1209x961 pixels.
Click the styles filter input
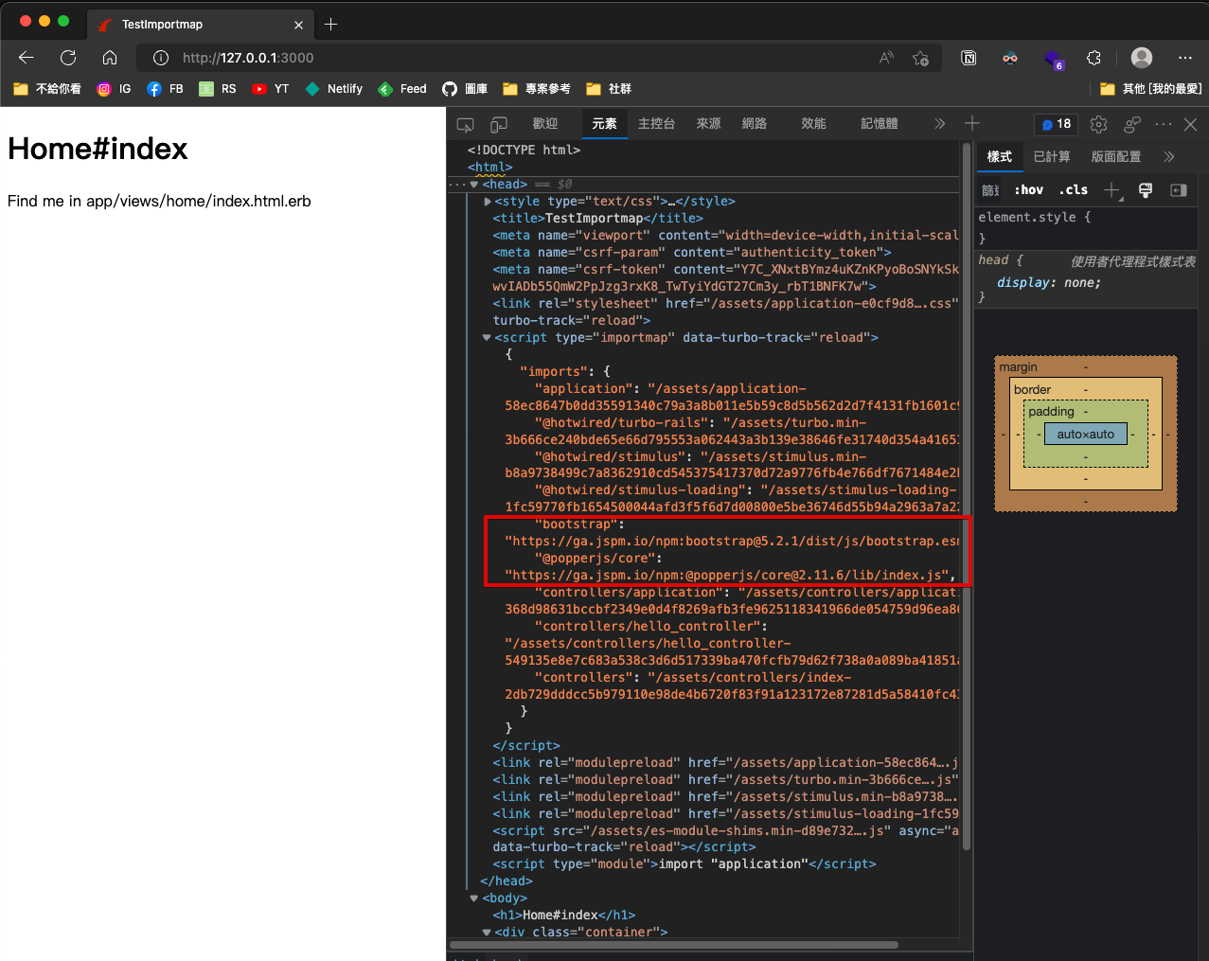(x=991, y=190)
